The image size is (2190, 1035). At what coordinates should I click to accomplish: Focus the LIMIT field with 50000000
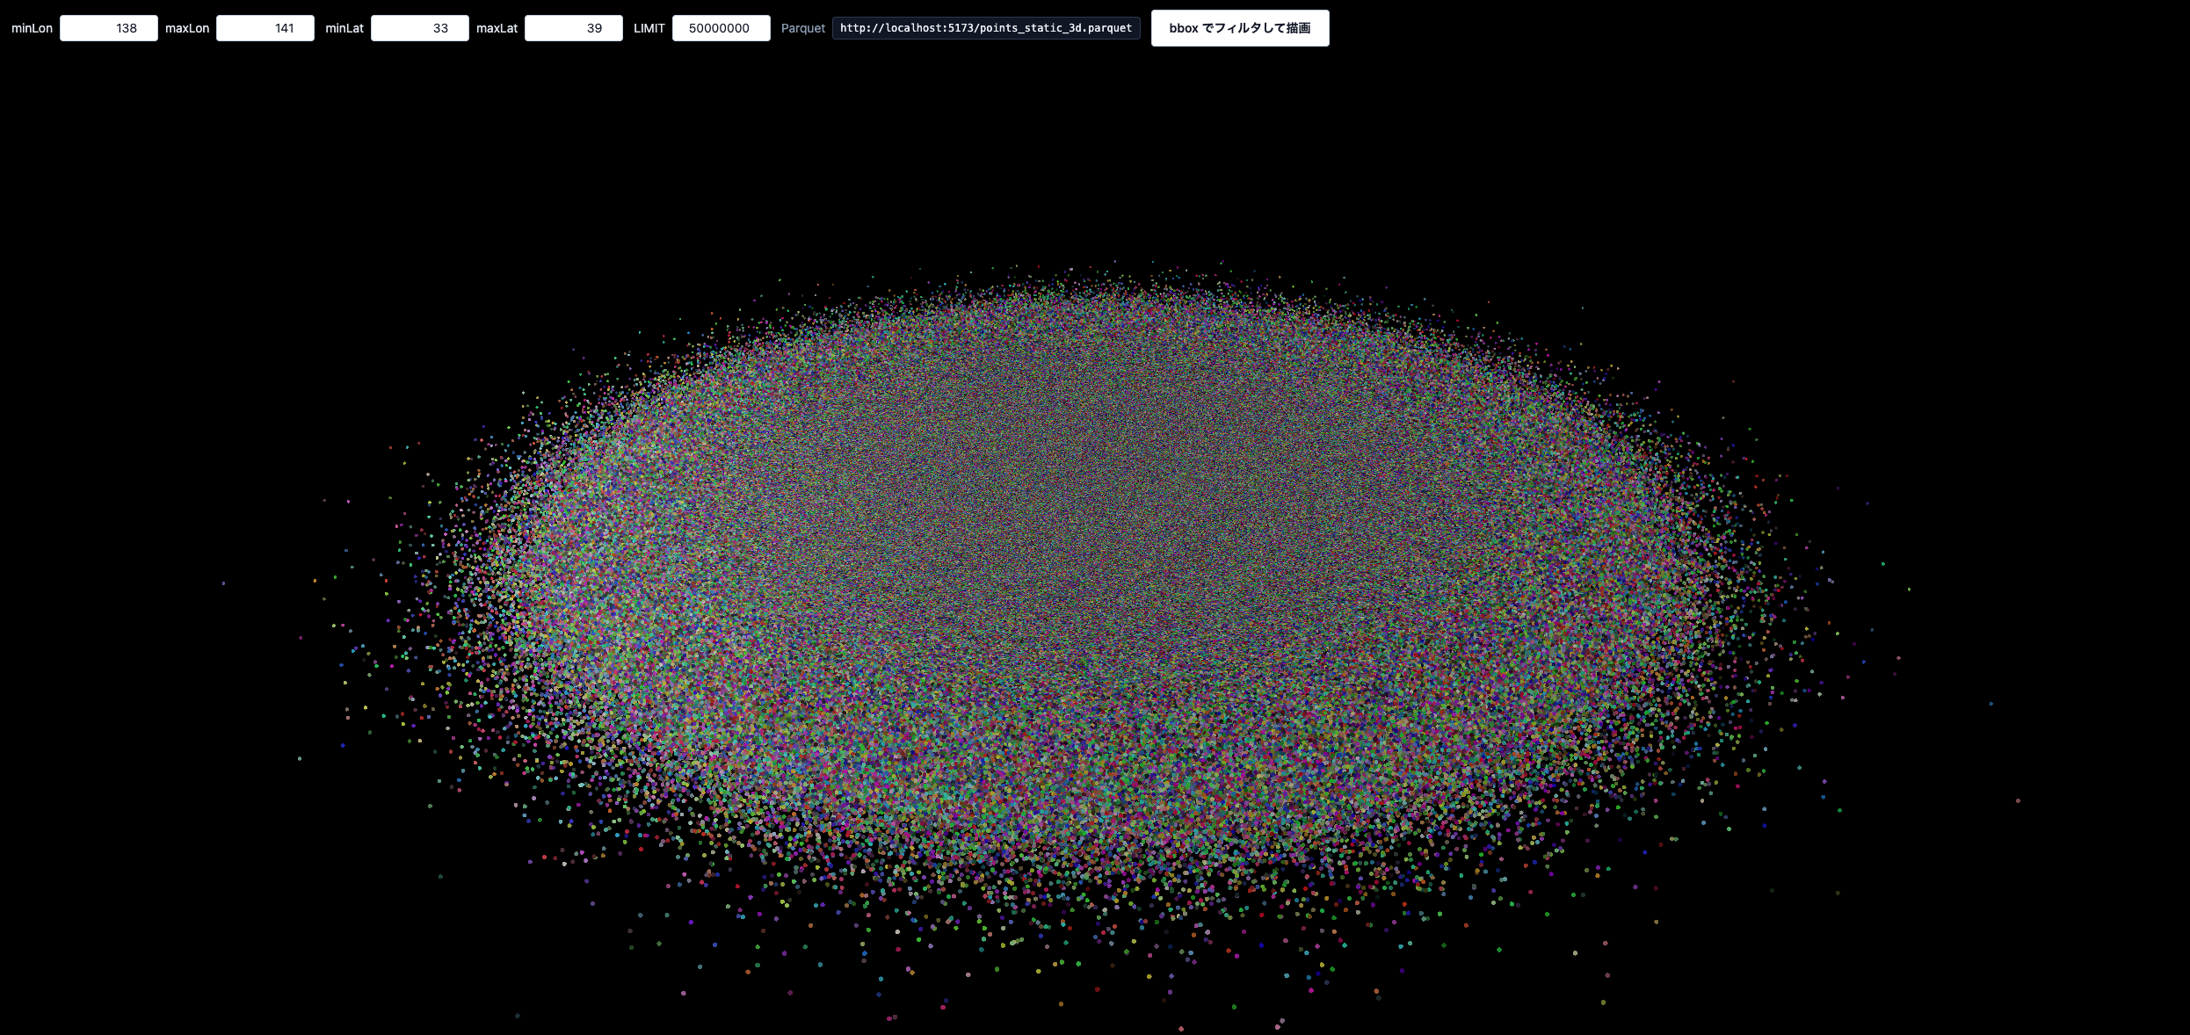point(721,28)
